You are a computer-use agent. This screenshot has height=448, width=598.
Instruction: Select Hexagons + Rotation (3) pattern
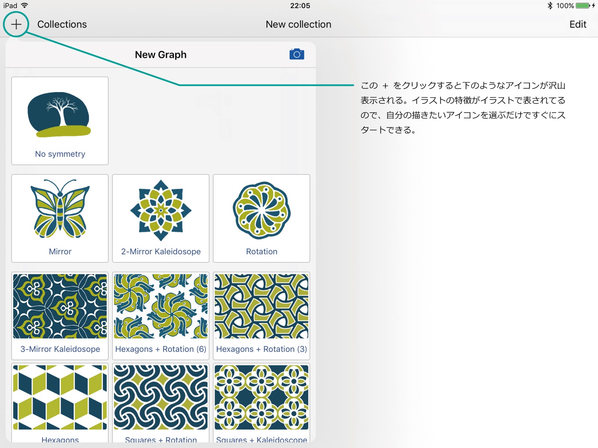[x=261, y=315]
